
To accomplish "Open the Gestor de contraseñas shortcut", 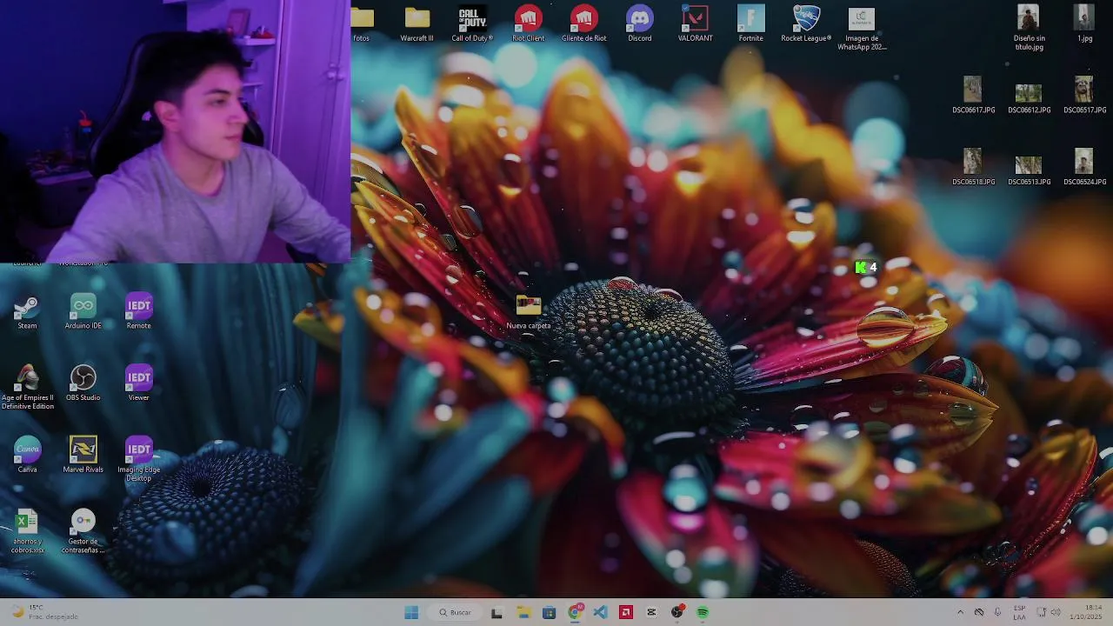I will click(83, 531).
